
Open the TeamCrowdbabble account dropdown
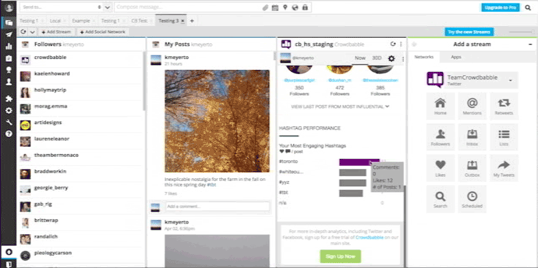[511, 80]
